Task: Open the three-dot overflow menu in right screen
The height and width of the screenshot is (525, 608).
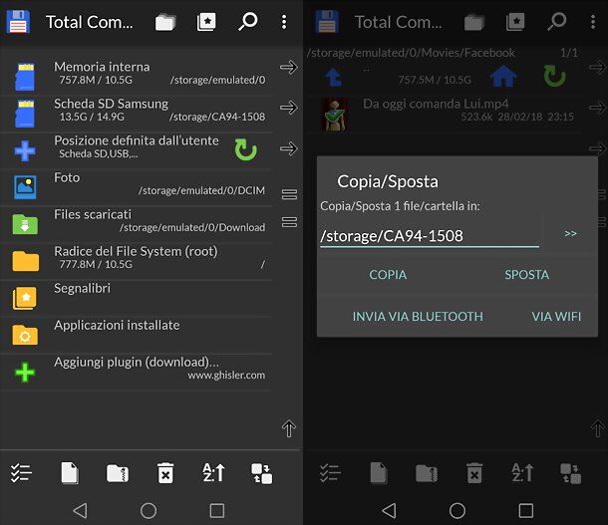Action: tap(593, 22)
